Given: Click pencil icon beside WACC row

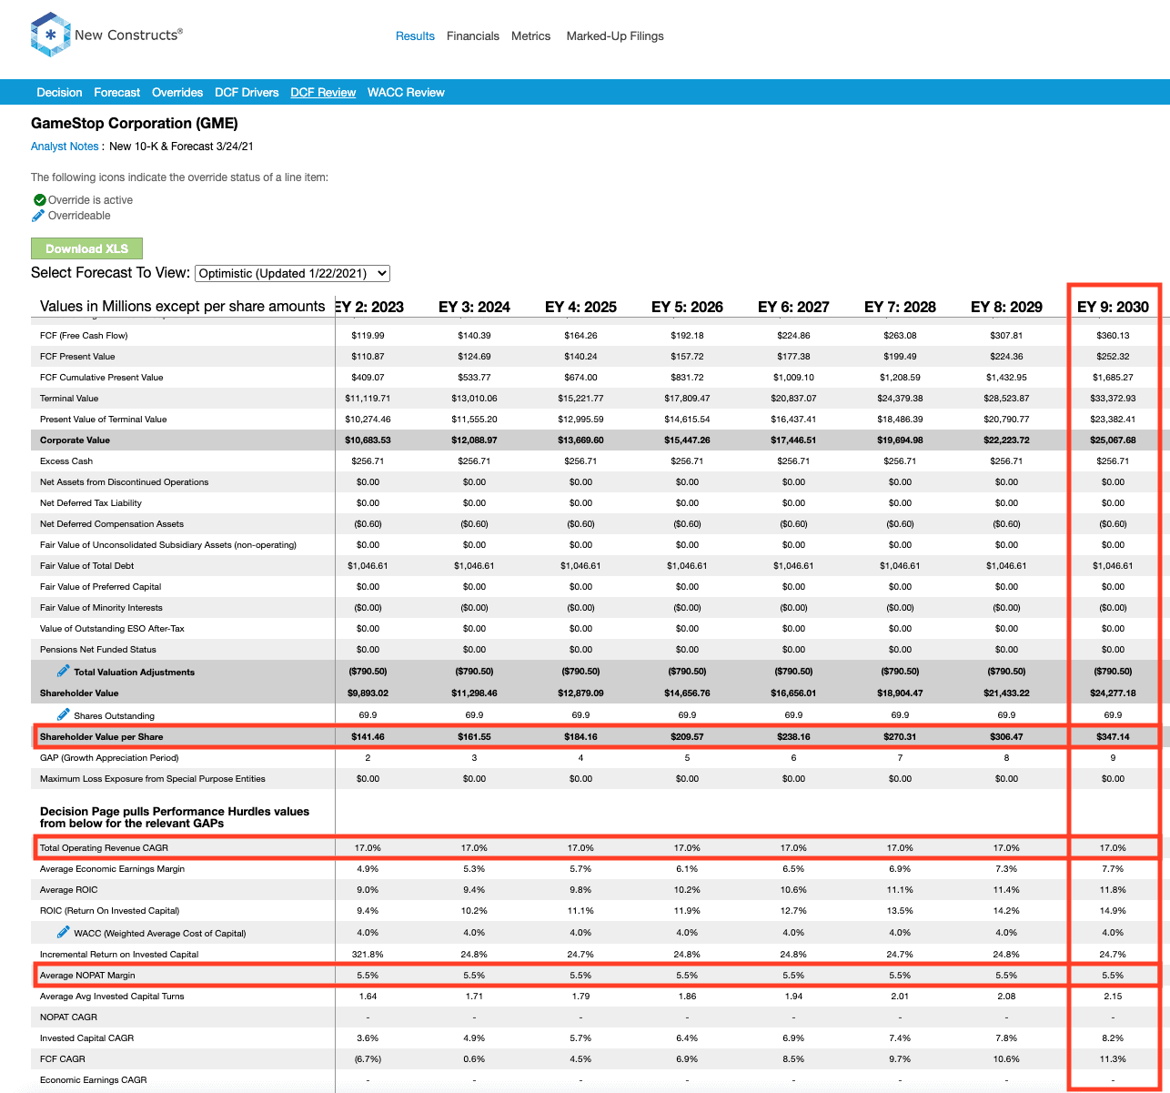Looking at the screenshot, I should pos(63,932).
